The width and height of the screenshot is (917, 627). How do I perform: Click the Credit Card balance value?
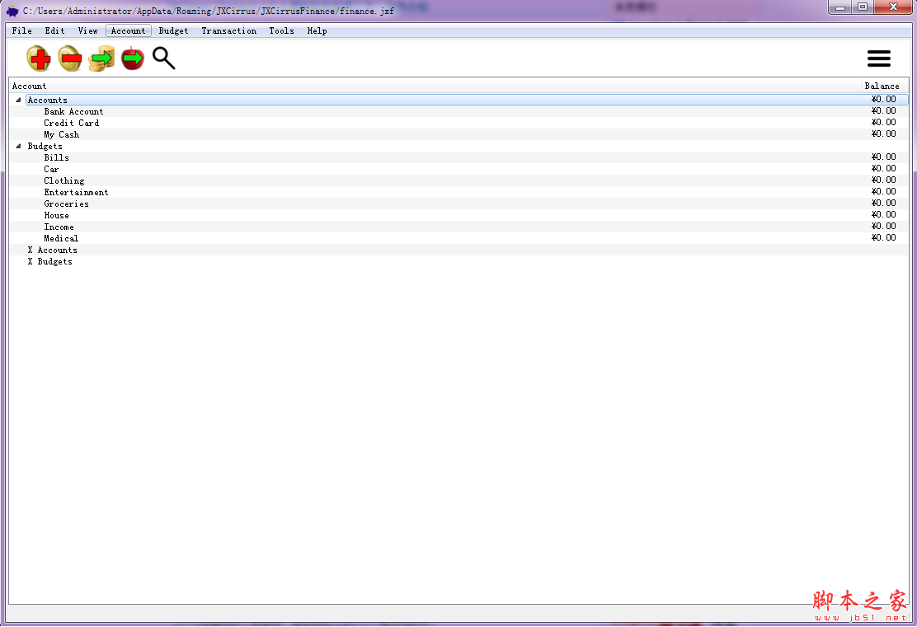pos(884,123)
